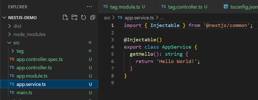The width and height of the screenshot is (258, 100).
Task: Click tsconfig.json tab file icon
Action: point(226,7)
